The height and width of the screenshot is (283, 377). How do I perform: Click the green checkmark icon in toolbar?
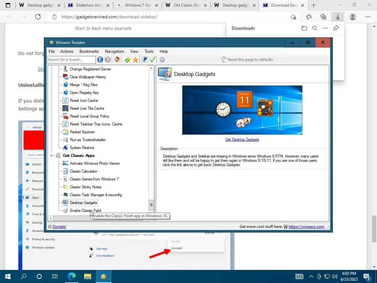[153, 59]
